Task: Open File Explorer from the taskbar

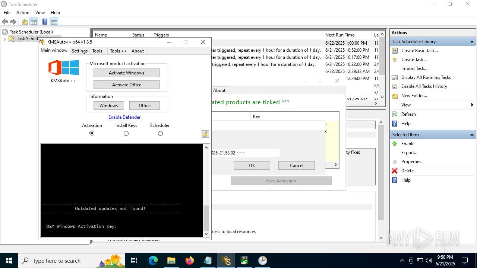Action: [171, 261]
